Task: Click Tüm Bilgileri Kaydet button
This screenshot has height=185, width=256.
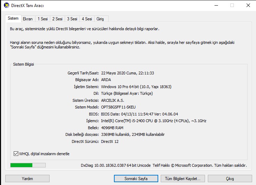Action: [183, 179]
